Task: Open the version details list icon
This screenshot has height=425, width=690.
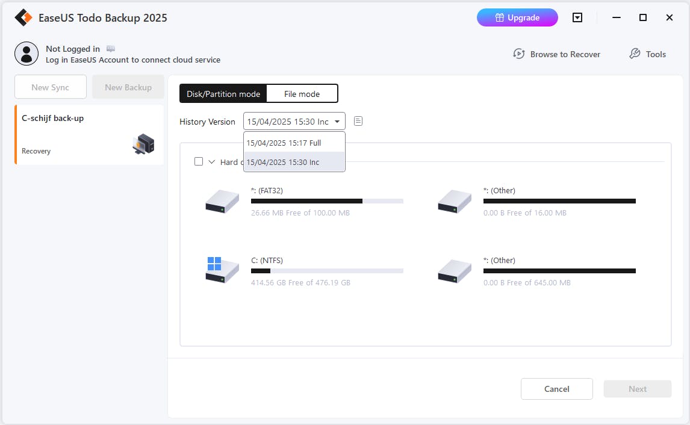Action: pos(358,121)
